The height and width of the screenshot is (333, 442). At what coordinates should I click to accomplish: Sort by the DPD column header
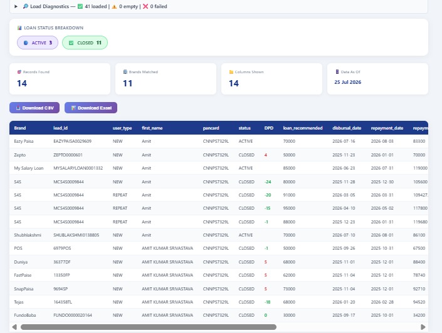pos(269,128)
